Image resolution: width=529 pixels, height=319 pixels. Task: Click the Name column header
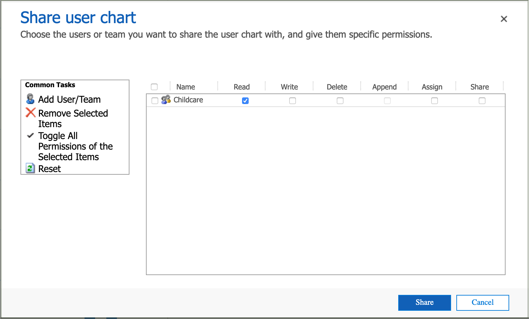(186, 87)
